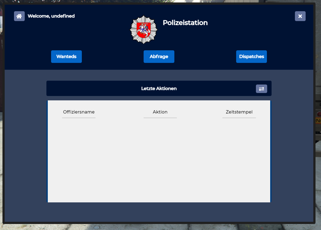Image resolution: width=321 pixels, height=230 pixels.
Task: Select the Zeitstempel column header
Action: [239, 112]
